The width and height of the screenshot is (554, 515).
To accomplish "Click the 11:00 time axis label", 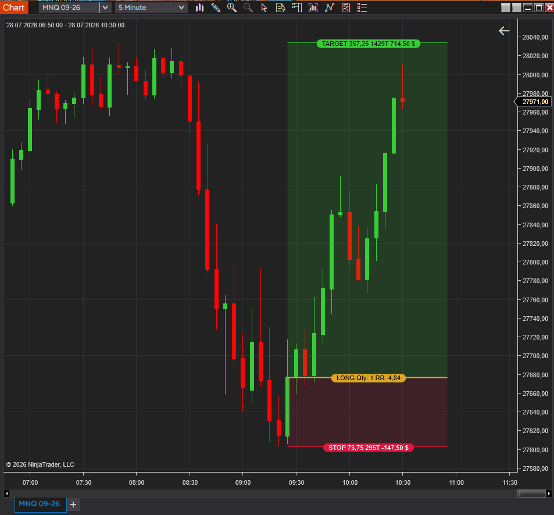I will pyautogui.click(x=456, y=482).
